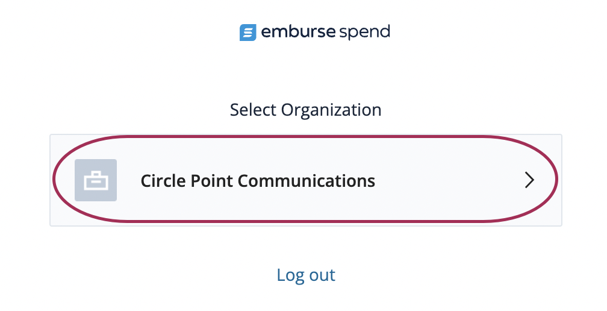607x311 pixels.
Task: Click the word "out" in Log out
Action: point(323,275)
